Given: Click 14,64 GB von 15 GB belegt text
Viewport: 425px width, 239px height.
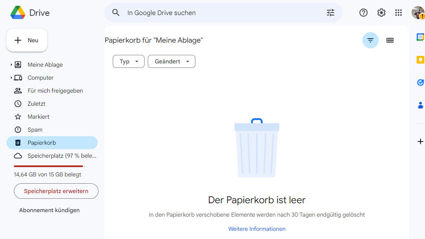Looking at the screenshot, I should coord(48,175).
